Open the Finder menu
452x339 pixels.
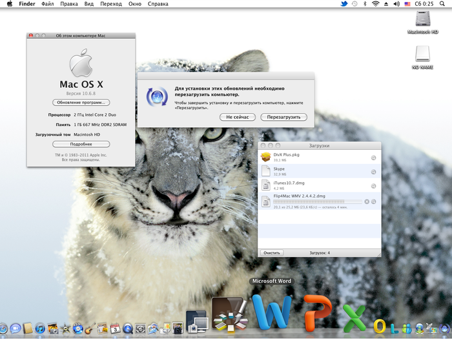tap(27, 4)
